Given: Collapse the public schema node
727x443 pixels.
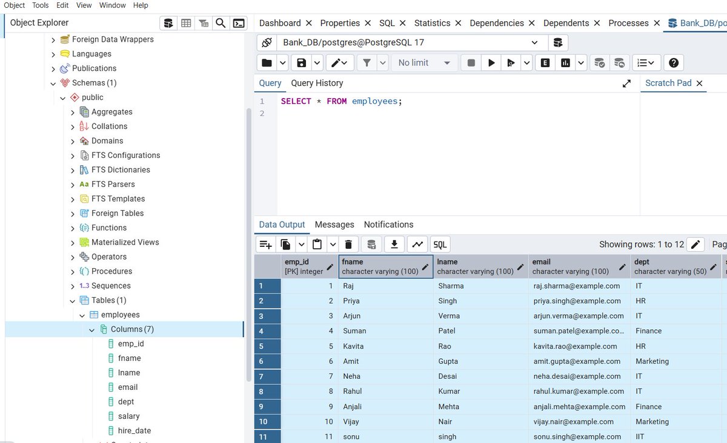Looking at the screenshot, I should pos(63,97).
